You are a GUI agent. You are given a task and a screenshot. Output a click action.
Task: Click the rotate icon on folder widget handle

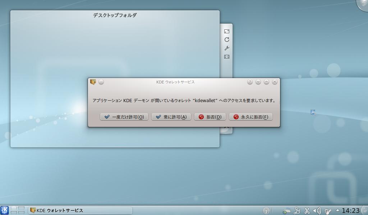click(227, 40)
